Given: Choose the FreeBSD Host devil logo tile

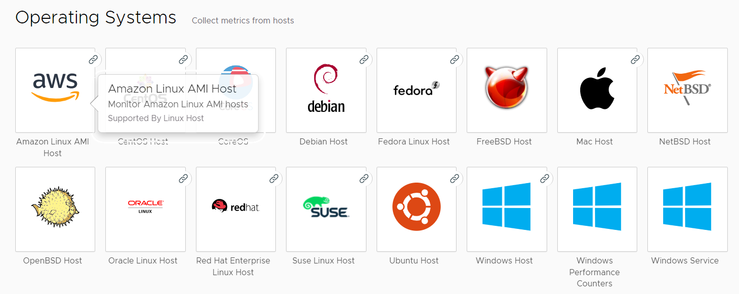Looking at the screenshot, I should coord(507,90).
